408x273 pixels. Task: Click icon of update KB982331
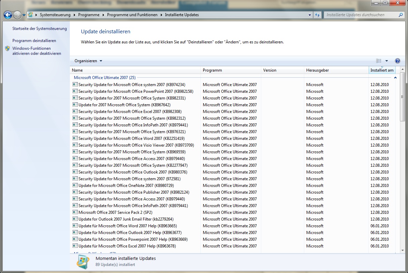point(75,98)
